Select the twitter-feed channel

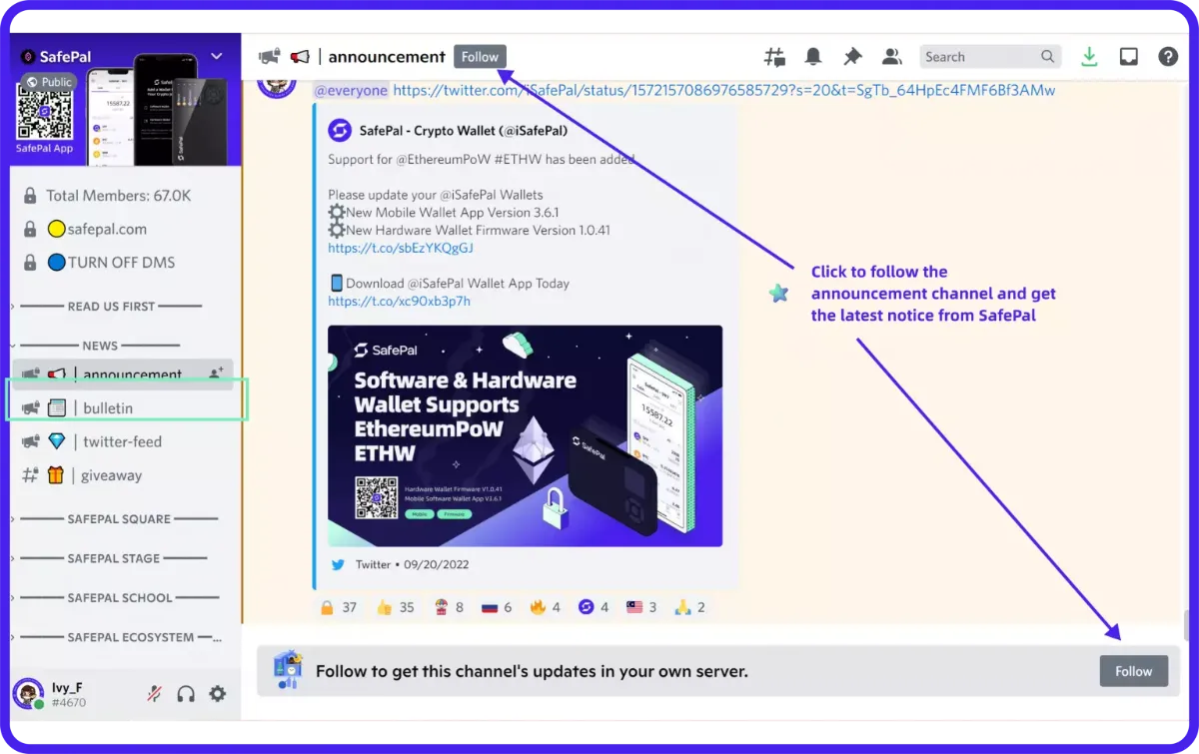tap(123, 441)
